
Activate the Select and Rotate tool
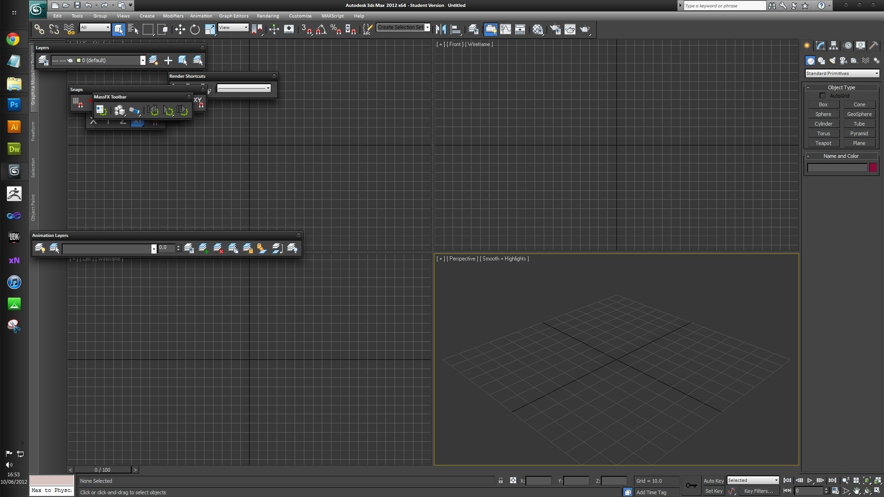(x=195, y=30)
